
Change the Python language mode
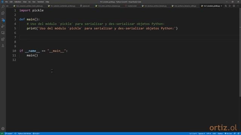pos(220,133)
